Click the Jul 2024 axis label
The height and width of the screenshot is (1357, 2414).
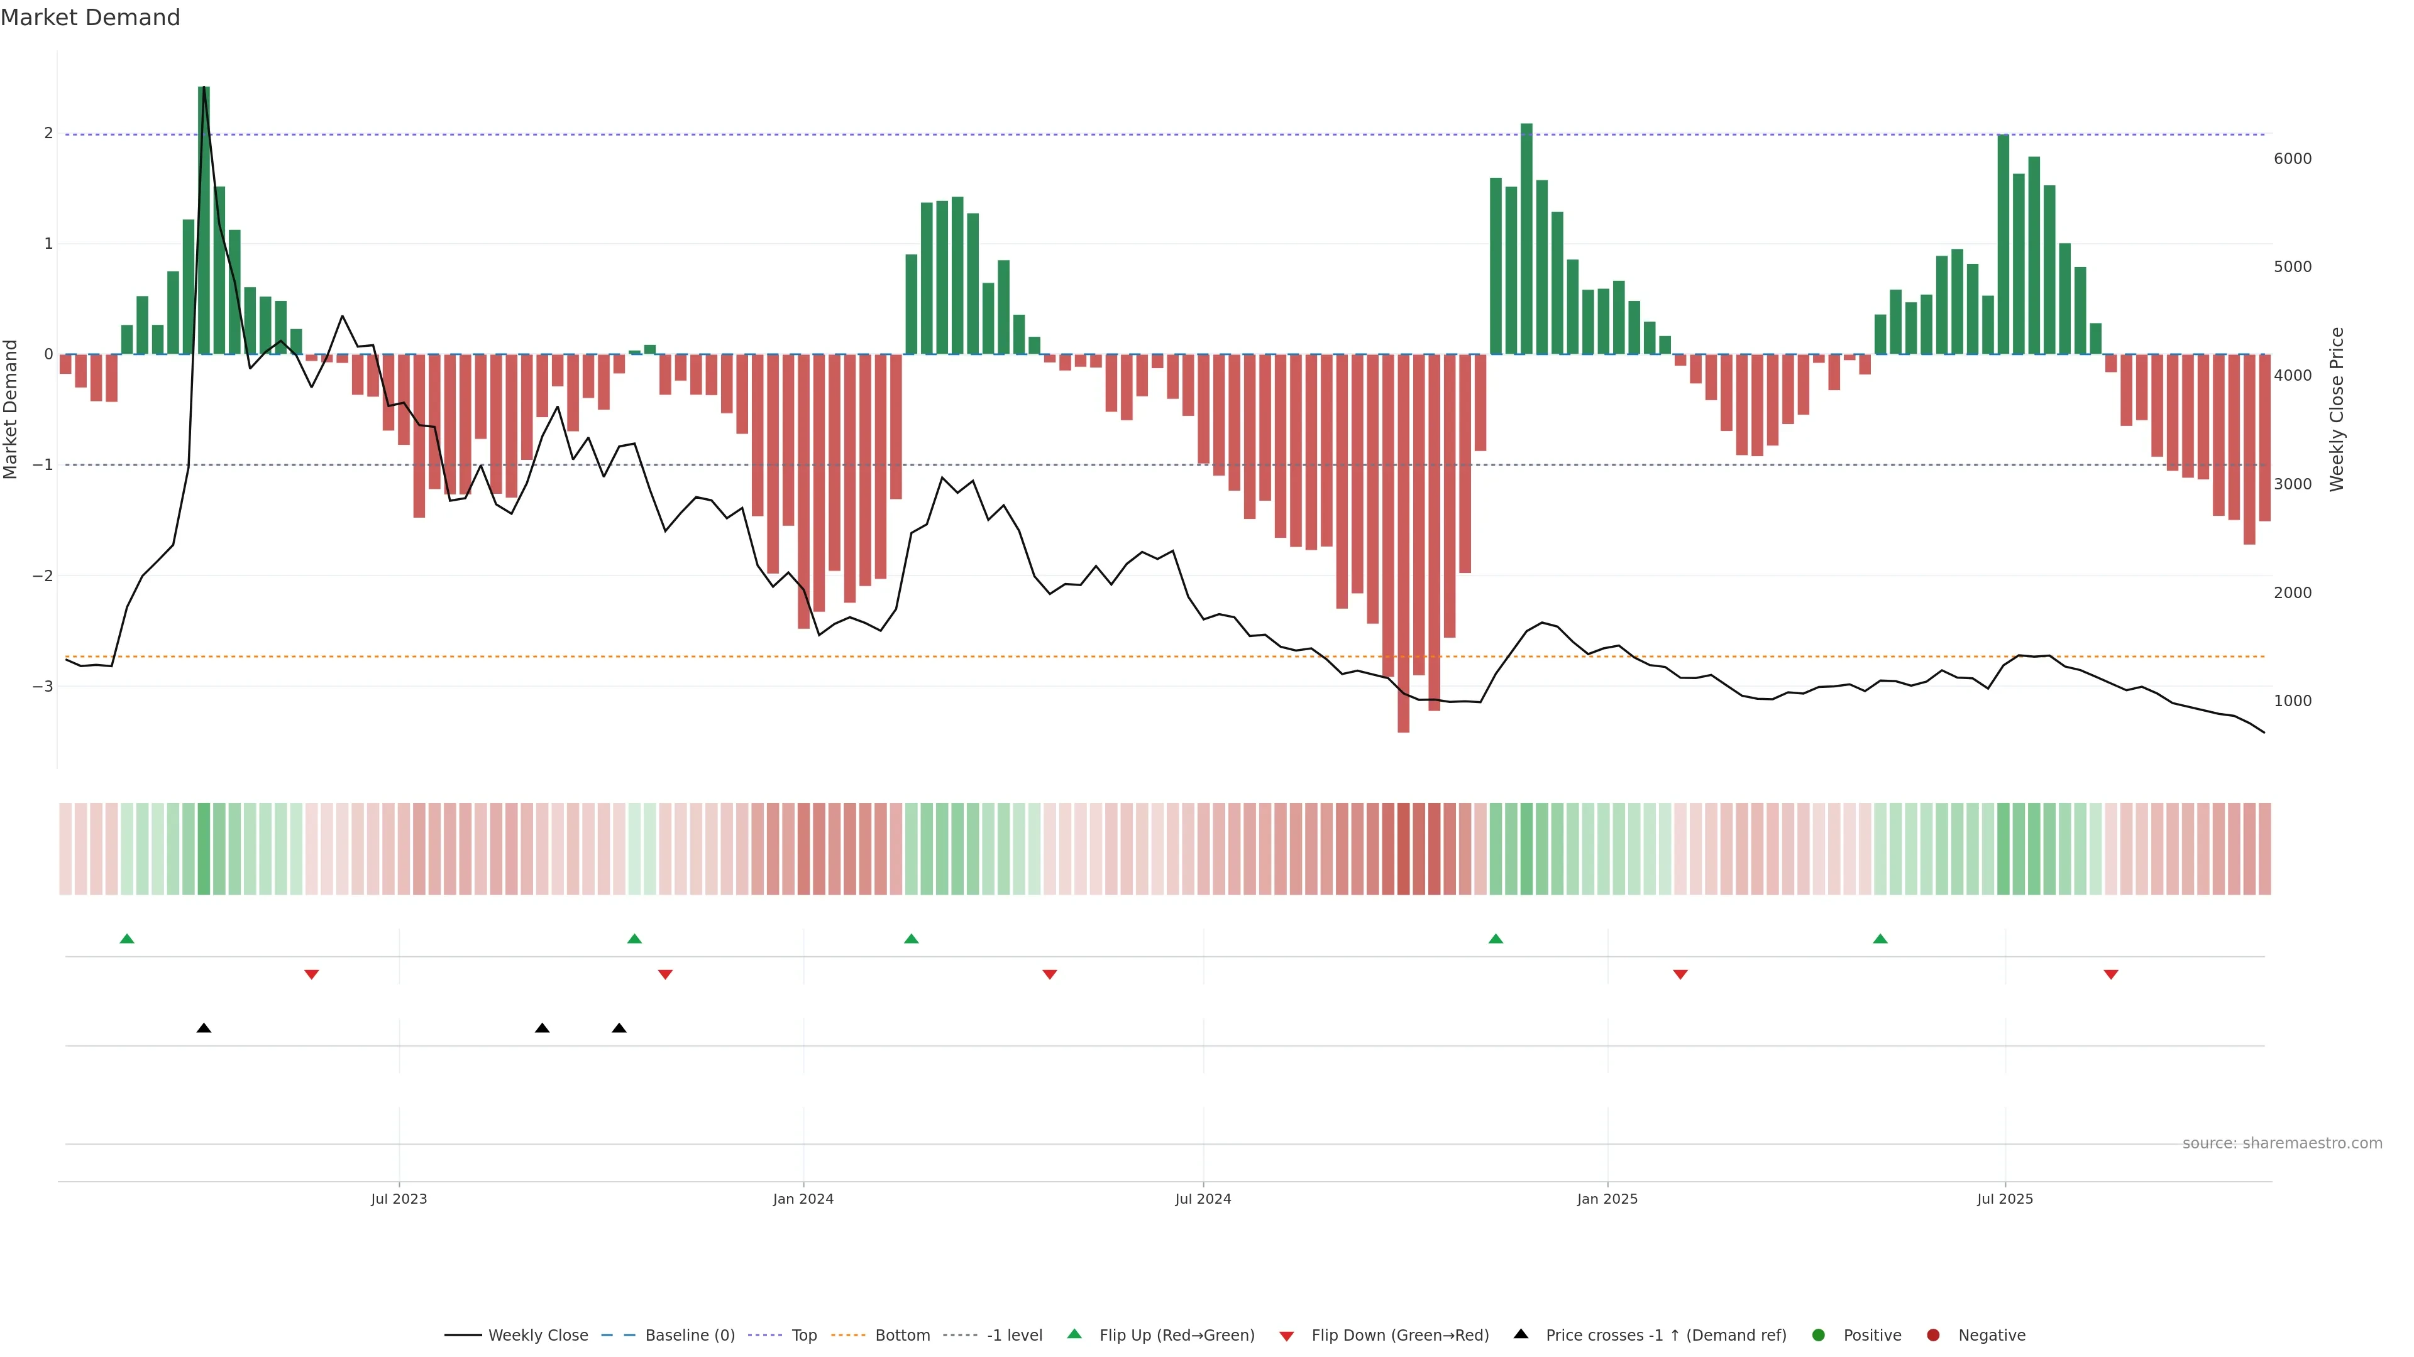coord(1203,1199)
